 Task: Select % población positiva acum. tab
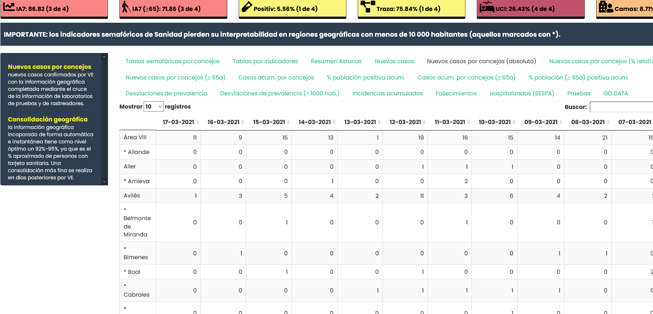coord(366,78)
